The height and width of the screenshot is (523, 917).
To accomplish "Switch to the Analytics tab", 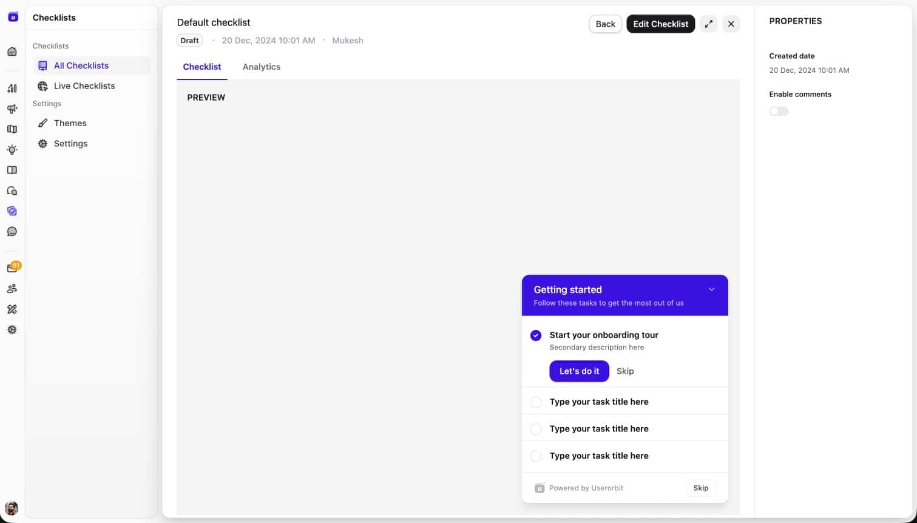I will pos(262,67).
